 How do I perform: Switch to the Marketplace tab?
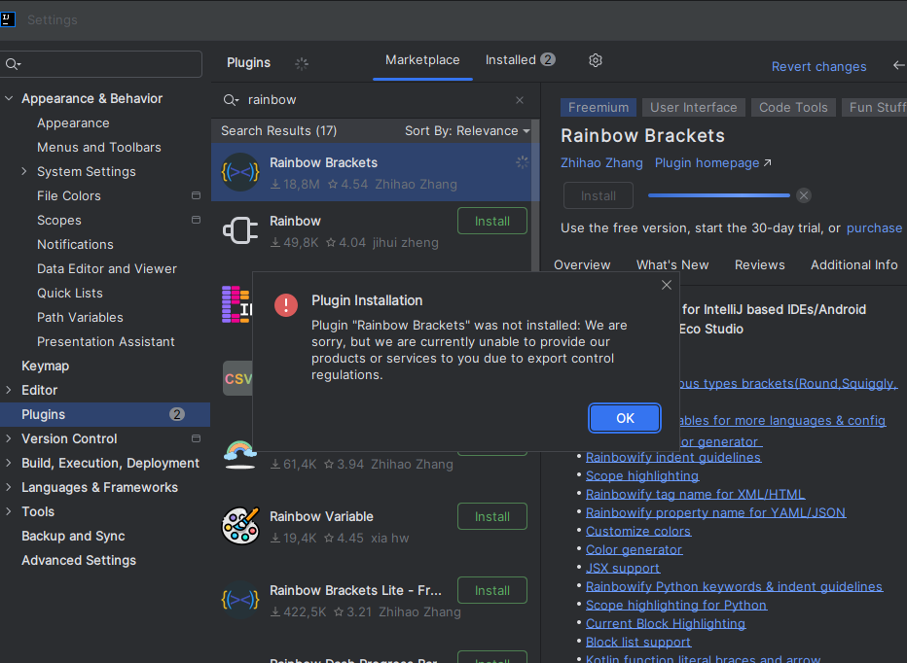422,60
